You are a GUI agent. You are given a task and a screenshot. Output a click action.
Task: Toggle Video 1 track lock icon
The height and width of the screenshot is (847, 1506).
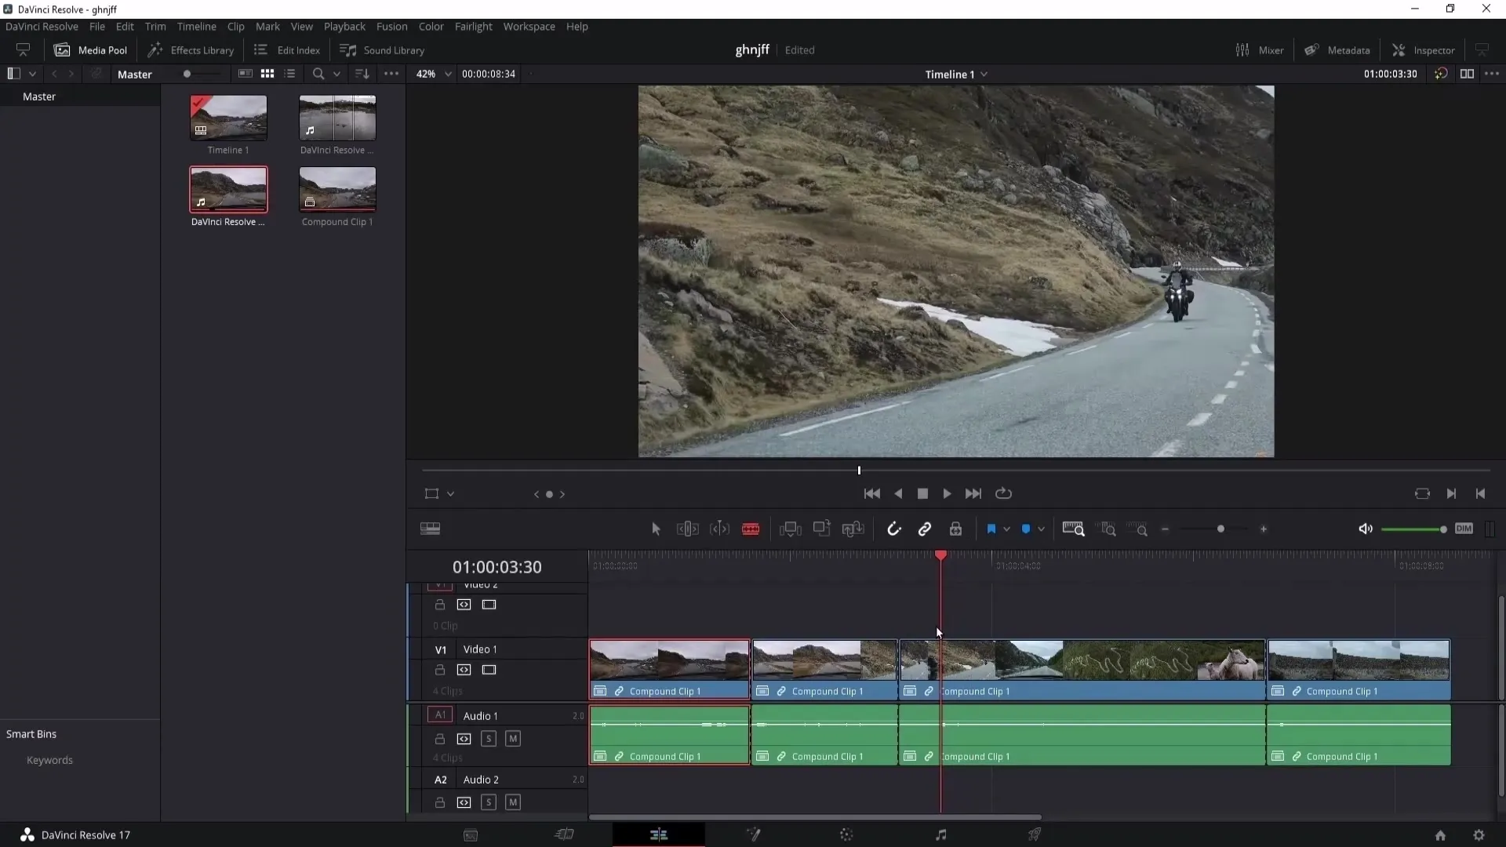(x=439, y=671)
